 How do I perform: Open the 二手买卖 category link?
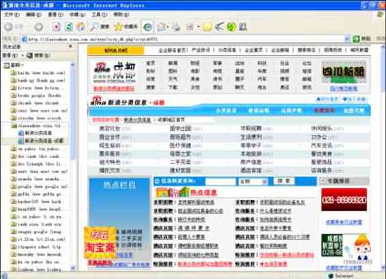(x=180, y=162)
